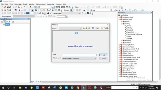Open the Editor toolbar toggle icon
161x90 pixels.
53,7
